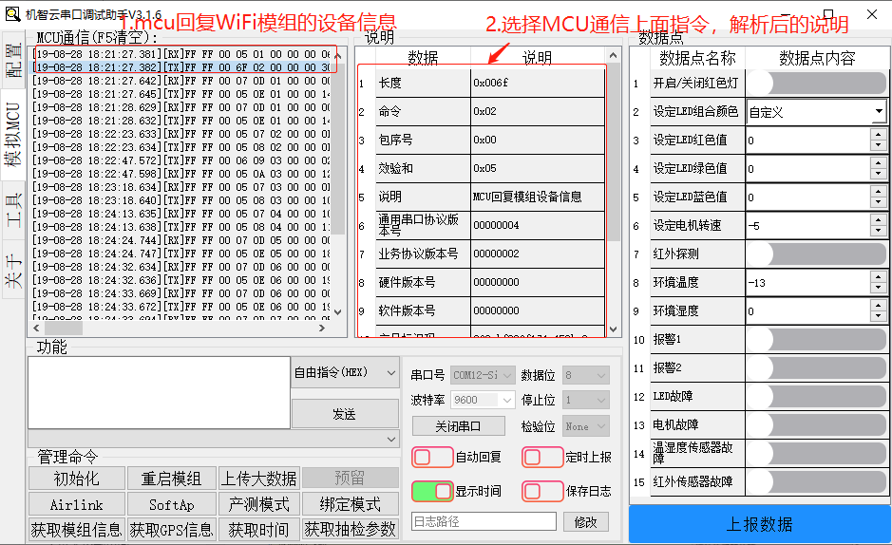Click 获取时间 button
The width and height of the screenshot is (892, 545).
[x=258, y=530]
